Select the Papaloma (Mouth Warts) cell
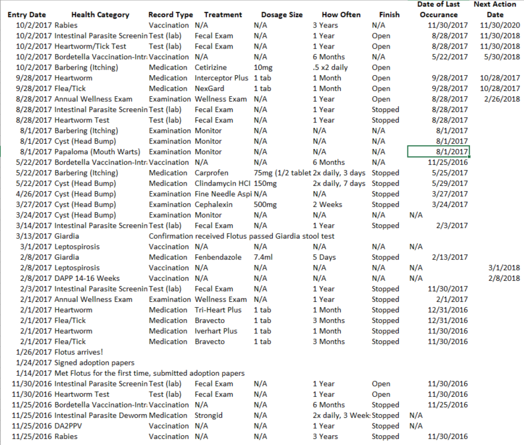This screenshot has width=524, height=445. 98,152
